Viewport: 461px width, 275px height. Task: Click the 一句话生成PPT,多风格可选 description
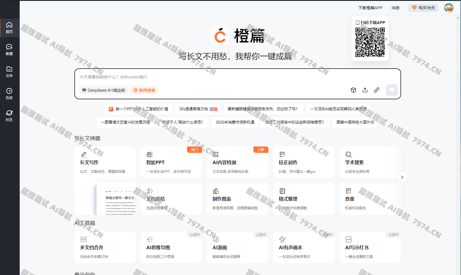tap(169, 172)
